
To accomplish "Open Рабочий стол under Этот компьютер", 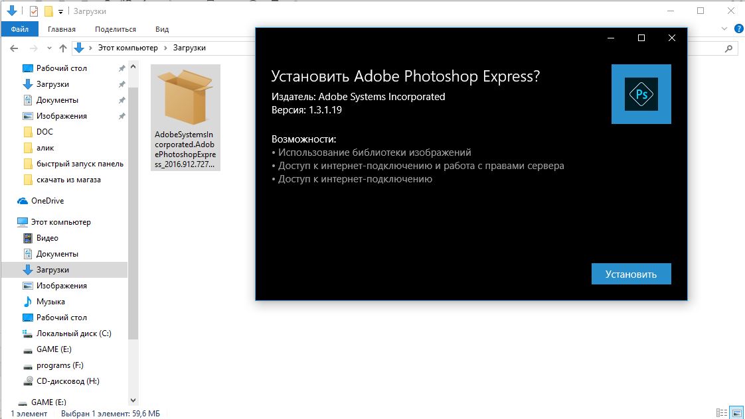I will click(x=61, y=318).
